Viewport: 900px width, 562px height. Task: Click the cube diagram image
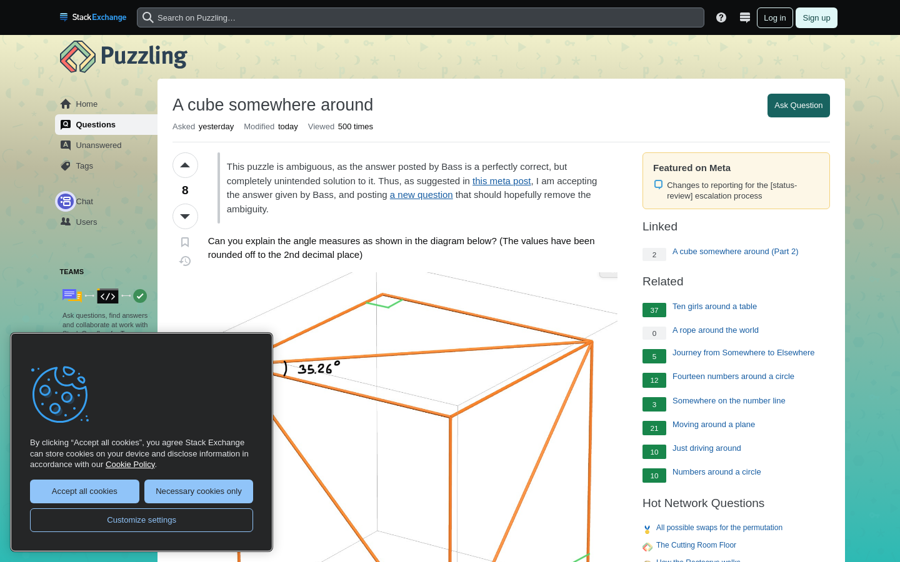tap(412, 417)
